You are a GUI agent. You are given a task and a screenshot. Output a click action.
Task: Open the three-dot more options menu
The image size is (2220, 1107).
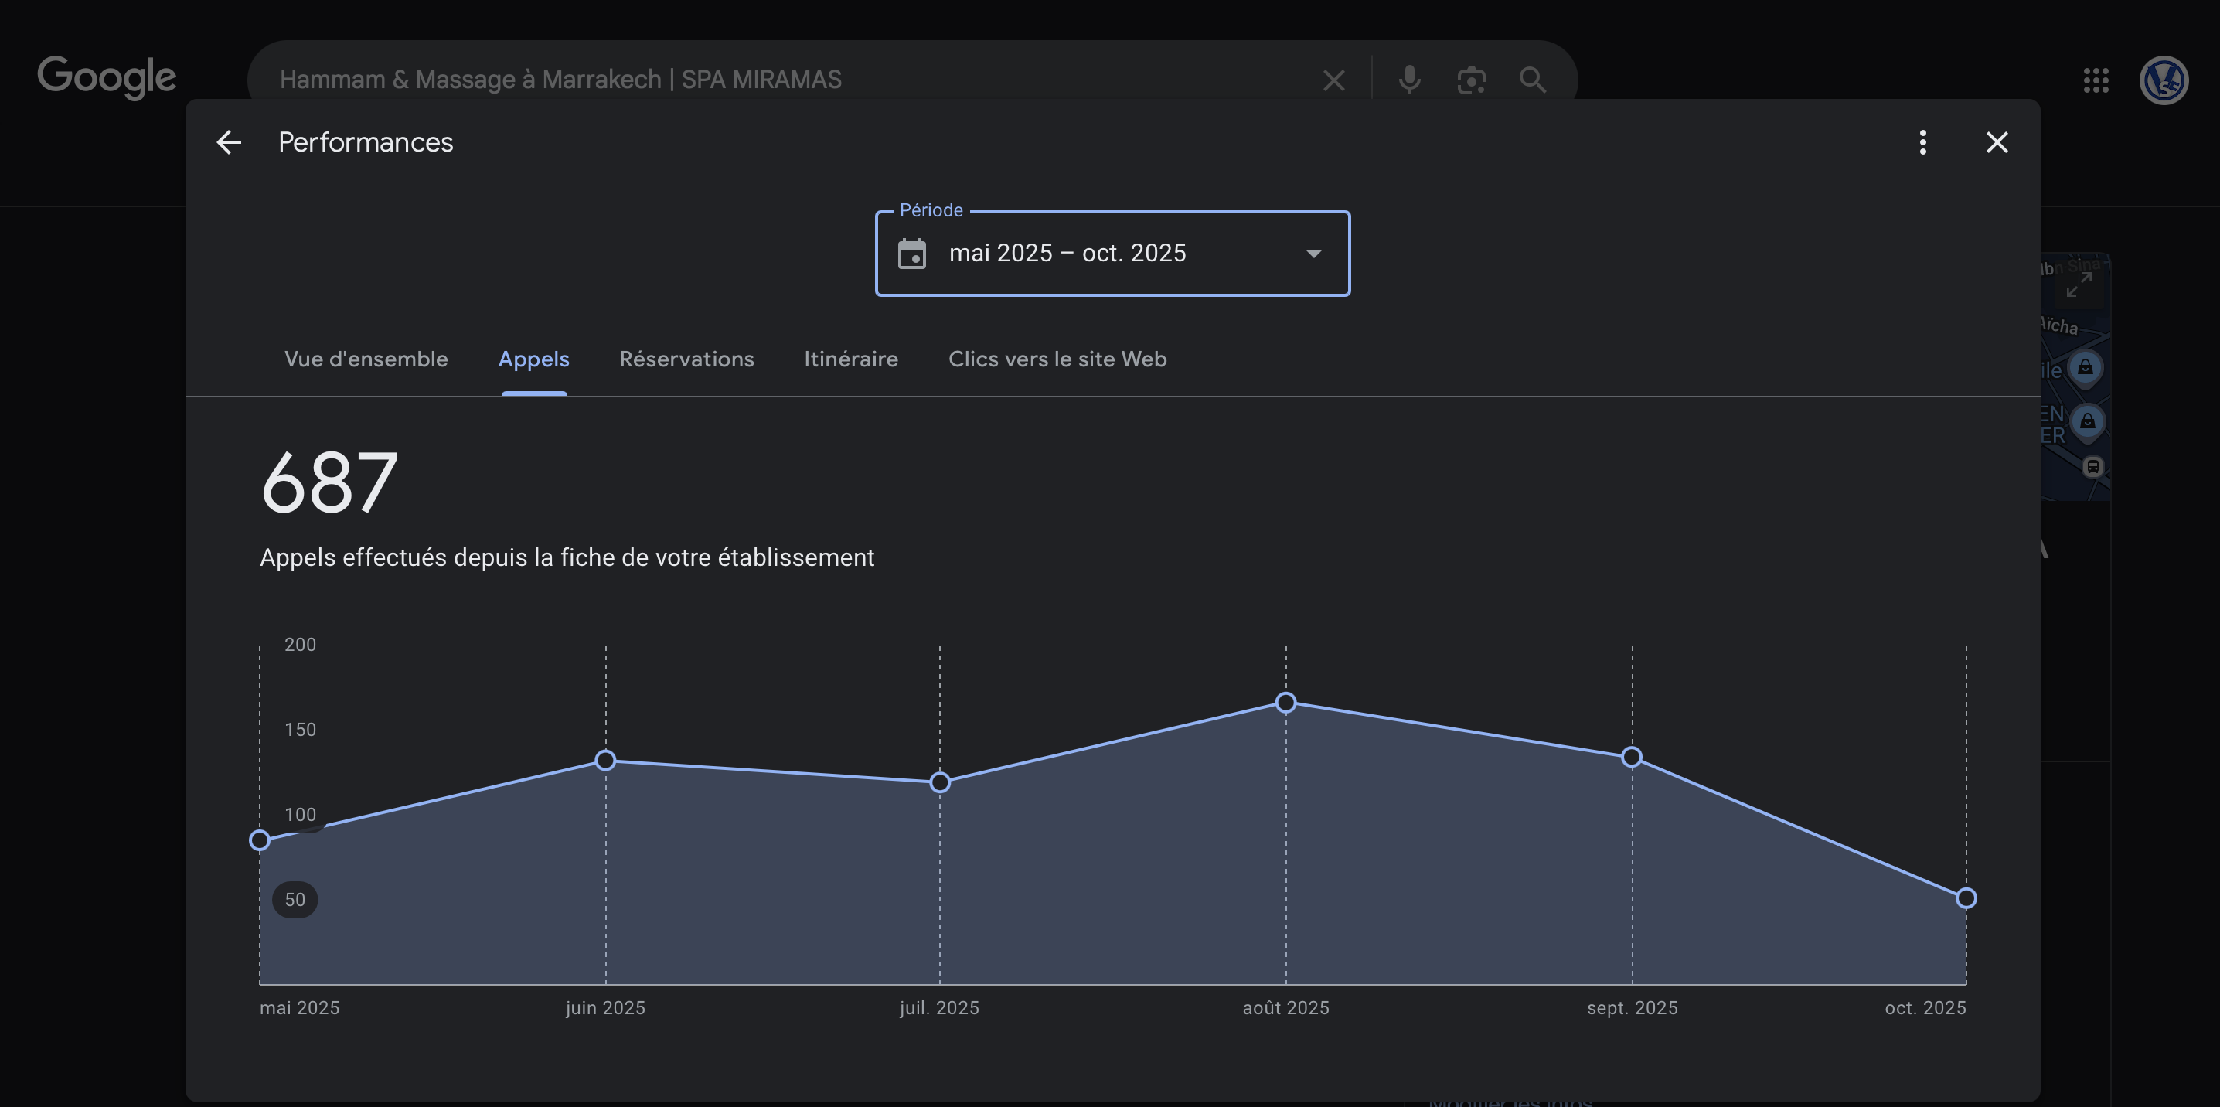1922,142
